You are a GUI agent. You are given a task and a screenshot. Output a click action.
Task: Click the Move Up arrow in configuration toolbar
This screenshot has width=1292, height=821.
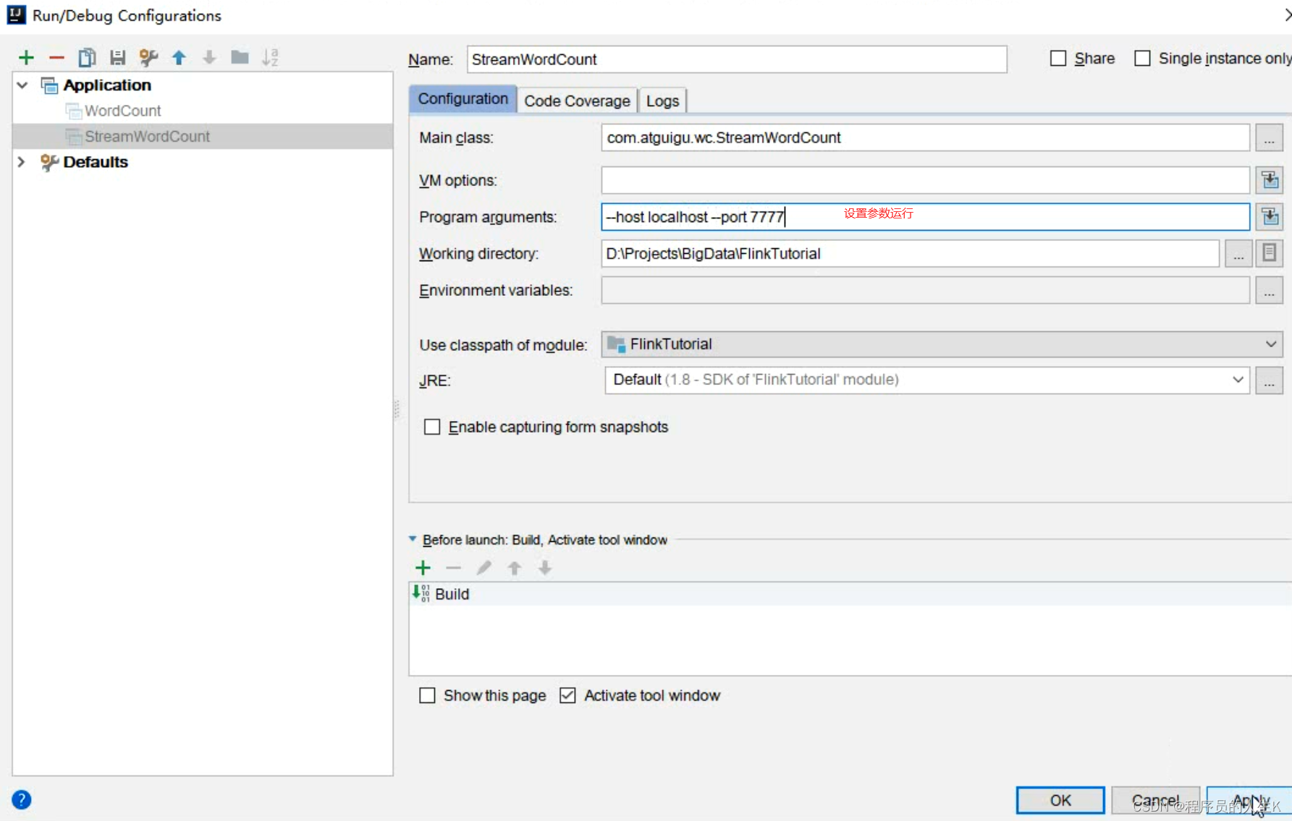(179, 57)
